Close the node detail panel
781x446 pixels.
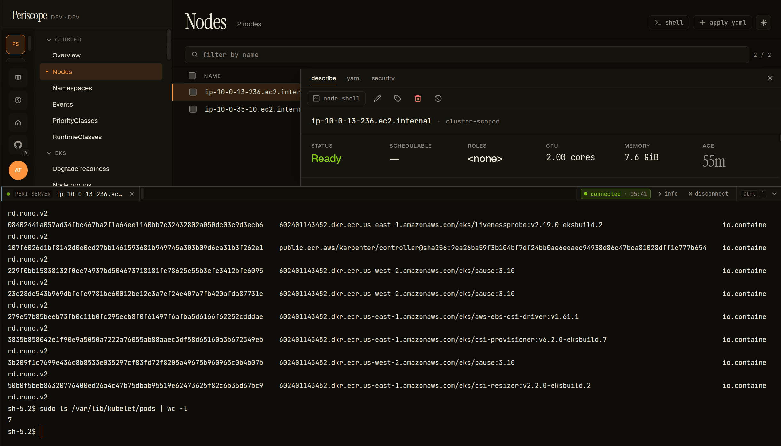point(770,78)
